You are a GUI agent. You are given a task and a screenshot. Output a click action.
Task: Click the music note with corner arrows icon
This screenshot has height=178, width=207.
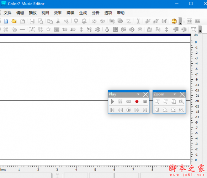(x=32, y=29)
